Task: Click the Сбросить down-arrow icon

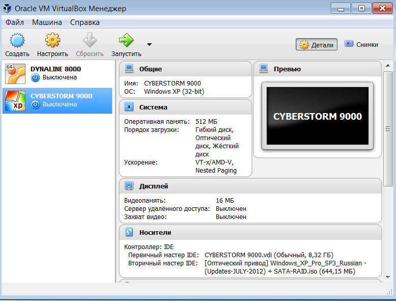Action: tap(90, 40)
